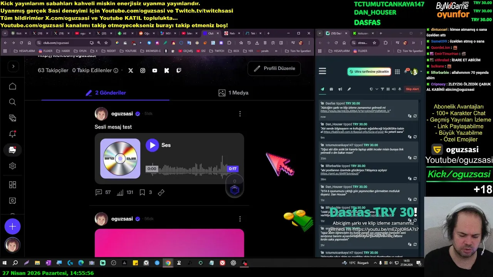The height and width of the screenshot is (277, 493).
Task: Expand chevron beside shield icon
Action: click(376, 89)
